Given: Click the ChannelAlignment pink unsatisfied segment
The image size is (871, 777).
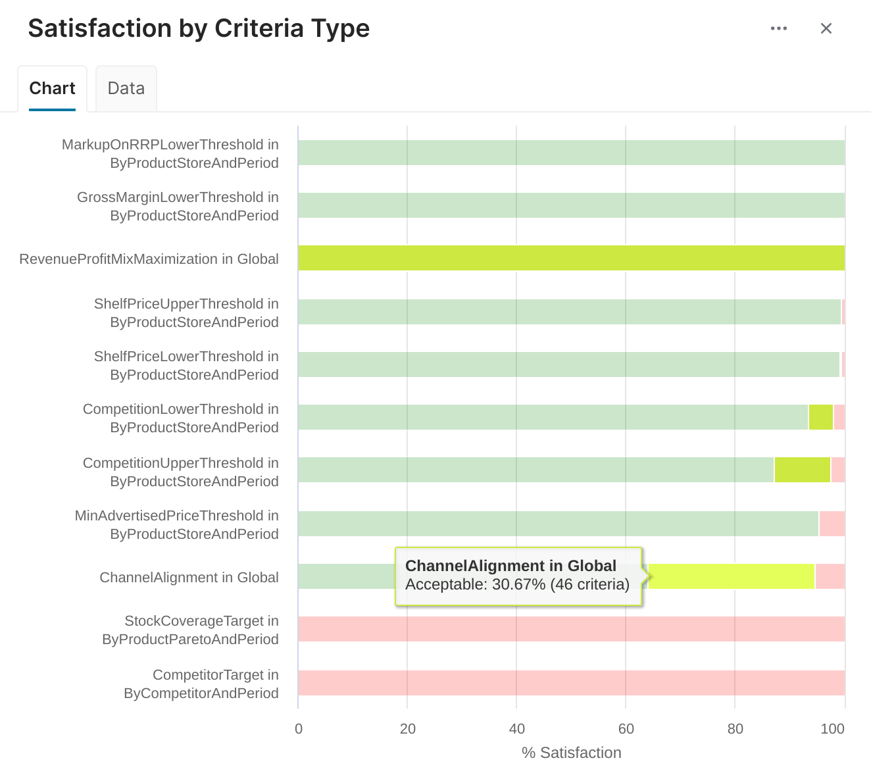Looking at the screenshot, I should pos(830,576).
